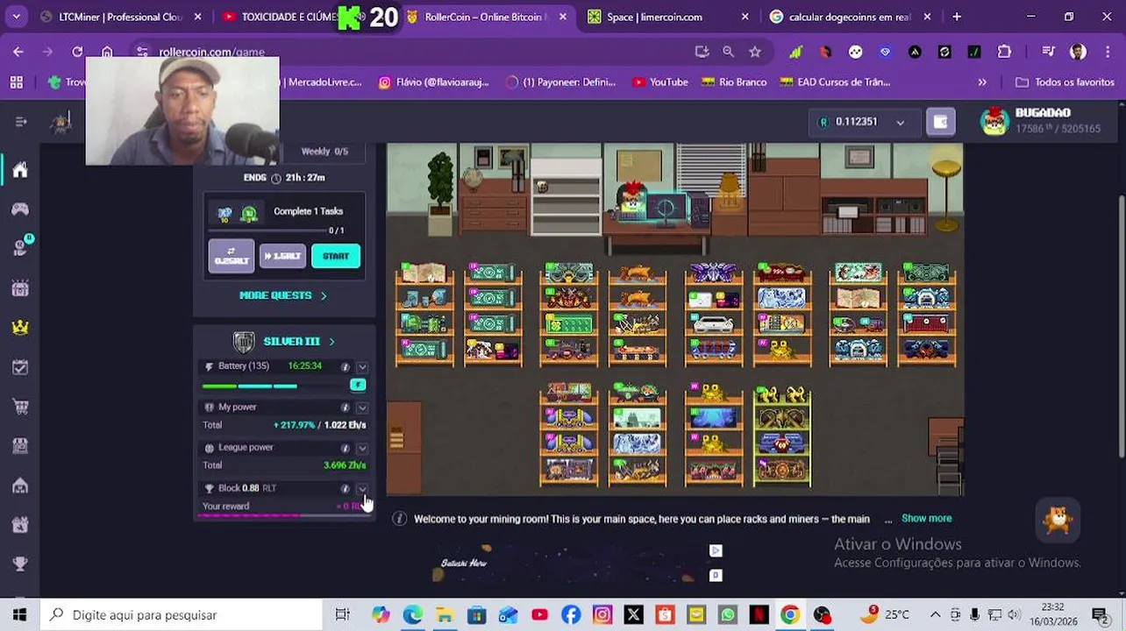Image resolution: width=1126 pixels, height=631 pixels.
Task: Open the Instagram icon in the taskbar
Action: 602,615
